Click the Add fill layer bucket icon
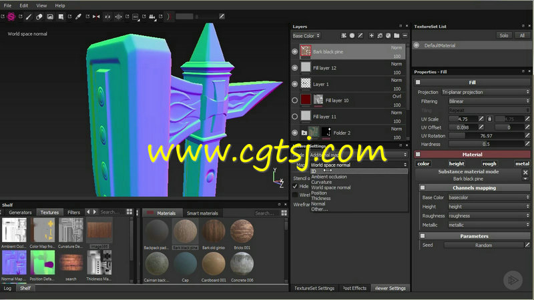This screenshot has width=534, height=300. pos(380,35)
